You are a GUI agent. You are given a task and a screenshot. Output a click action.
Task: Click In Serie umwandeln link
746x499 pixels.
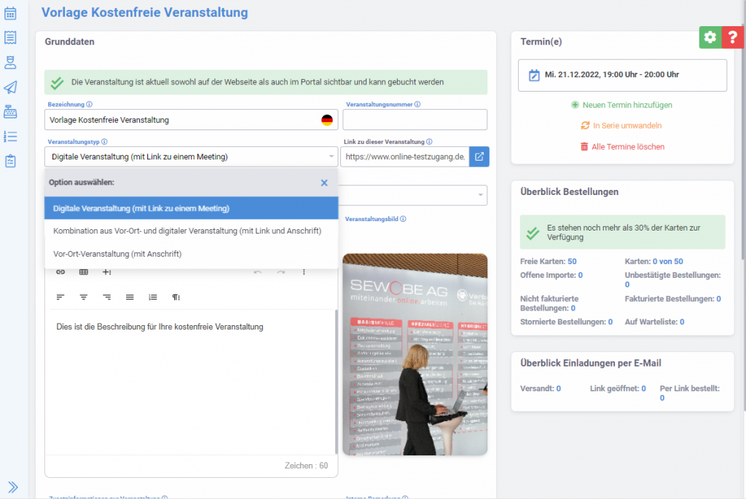click(621, 125)
